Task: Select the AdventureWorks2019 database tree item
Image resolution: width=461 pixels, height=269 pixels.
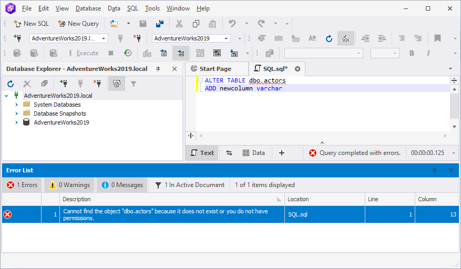Action: 61,122
